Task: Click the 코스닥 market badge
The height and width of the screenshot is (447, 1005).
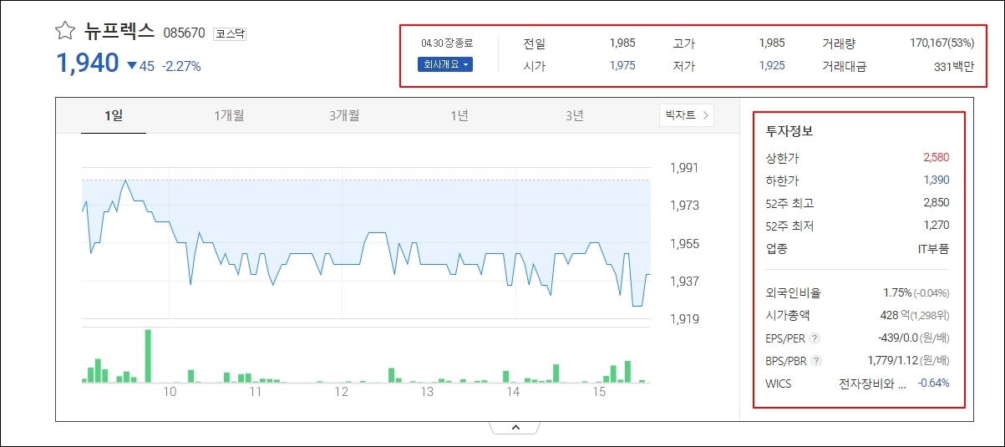Action: click(230, 33)
